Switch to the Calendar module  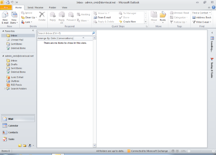coord(18,125)
